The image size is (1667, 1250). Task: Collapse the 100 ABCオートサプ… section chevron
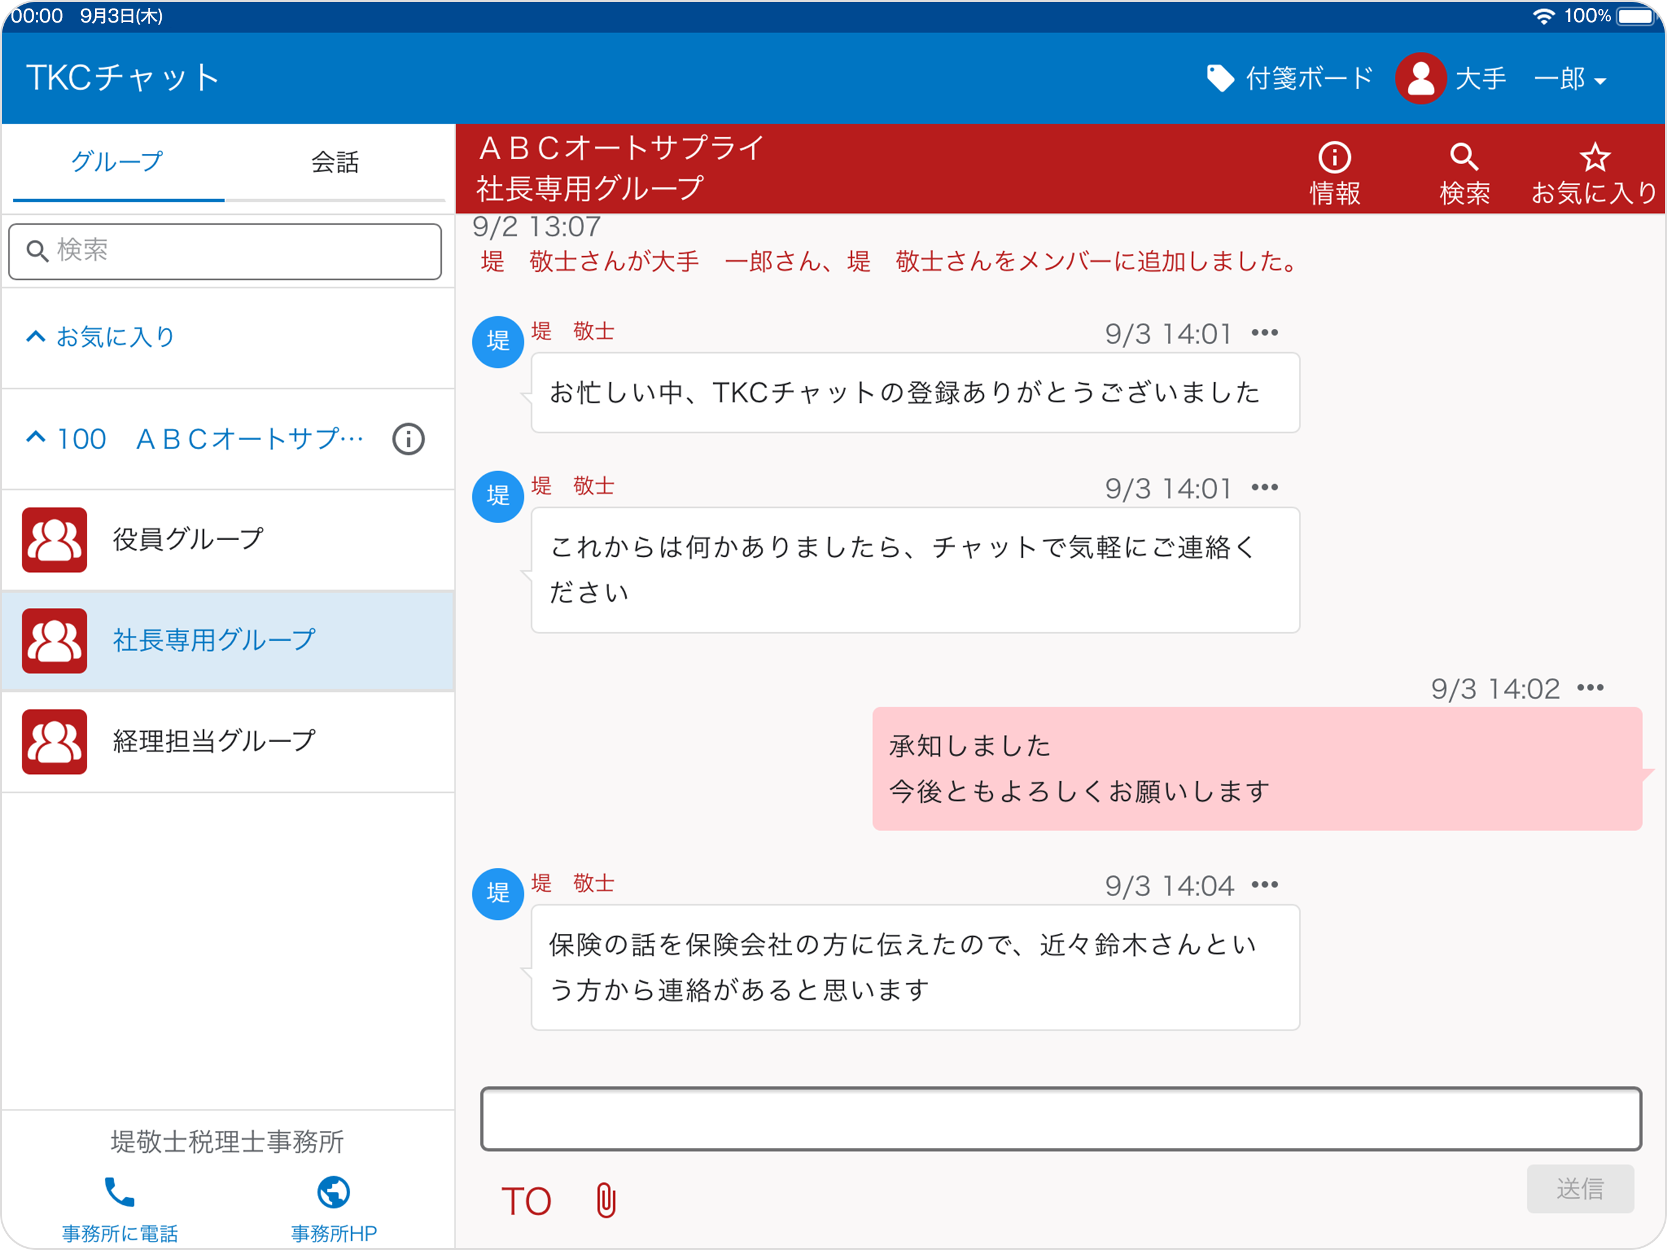click(35, 437)
